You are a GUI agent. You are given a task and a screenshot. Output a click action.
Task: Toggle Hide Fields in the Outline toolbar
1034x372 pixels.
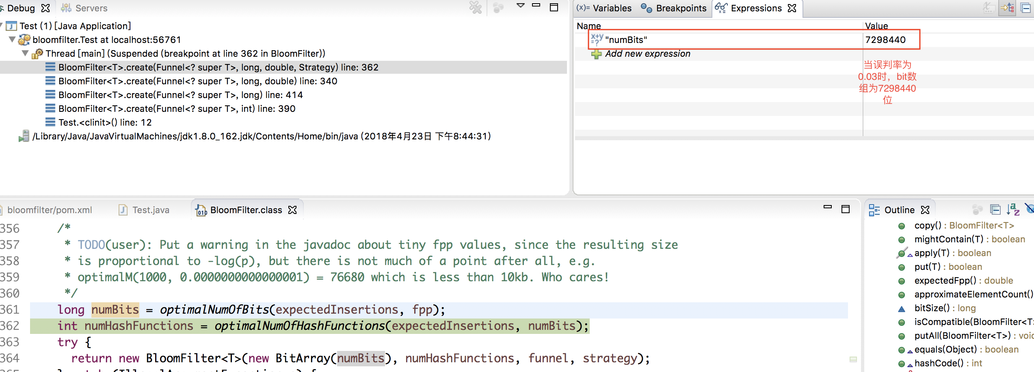1030,209
